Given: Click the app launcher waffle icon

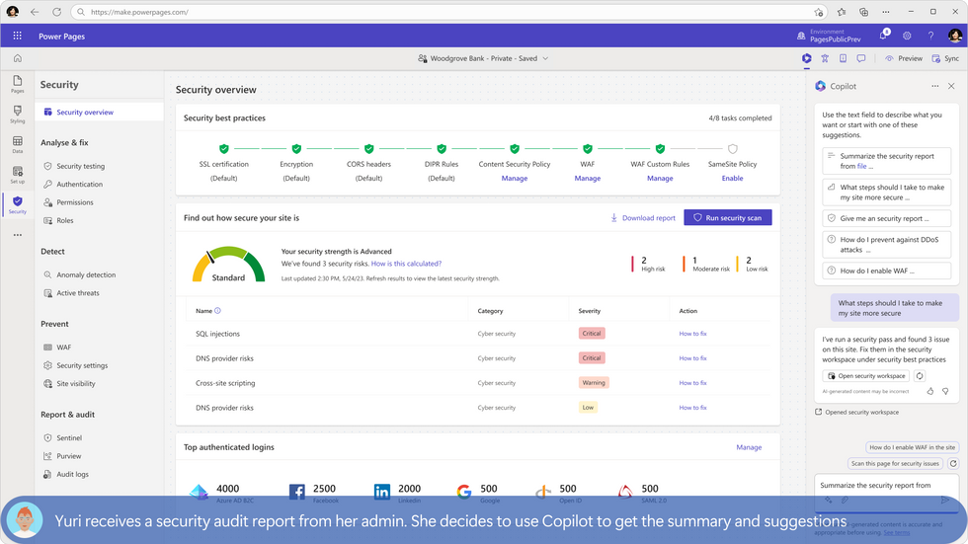Looking at the screenshot, I should pyautogui.click(x=18, y=36).
